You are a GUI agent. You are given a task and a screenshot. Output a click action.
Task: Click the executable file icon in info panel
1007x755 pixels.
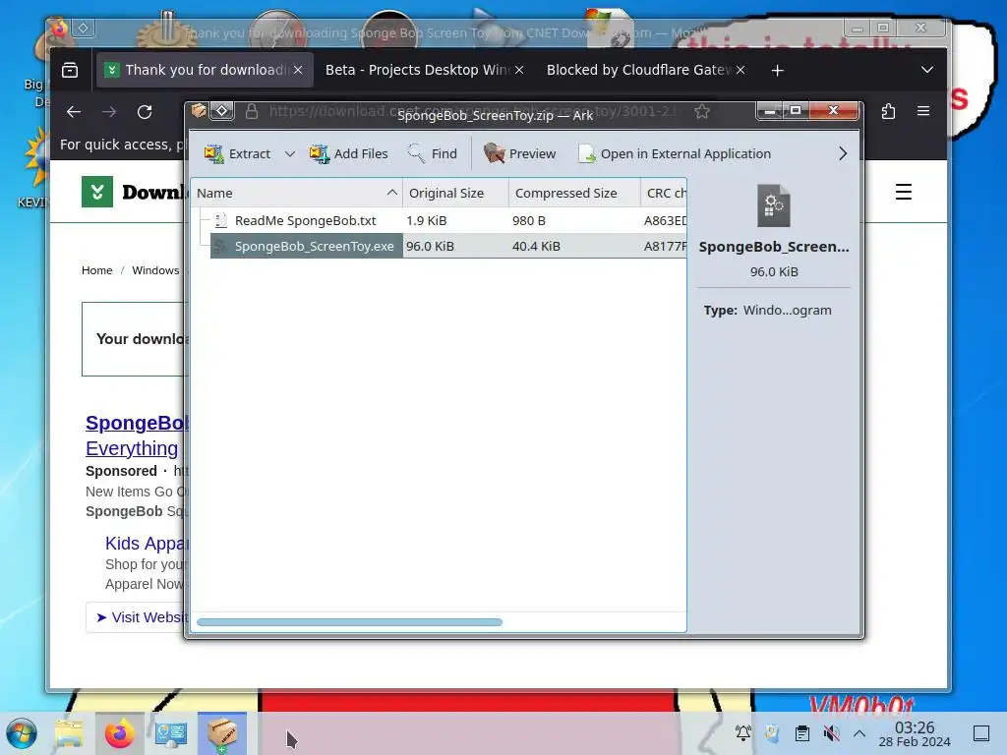pyautogui.click(x=774, y=205)
